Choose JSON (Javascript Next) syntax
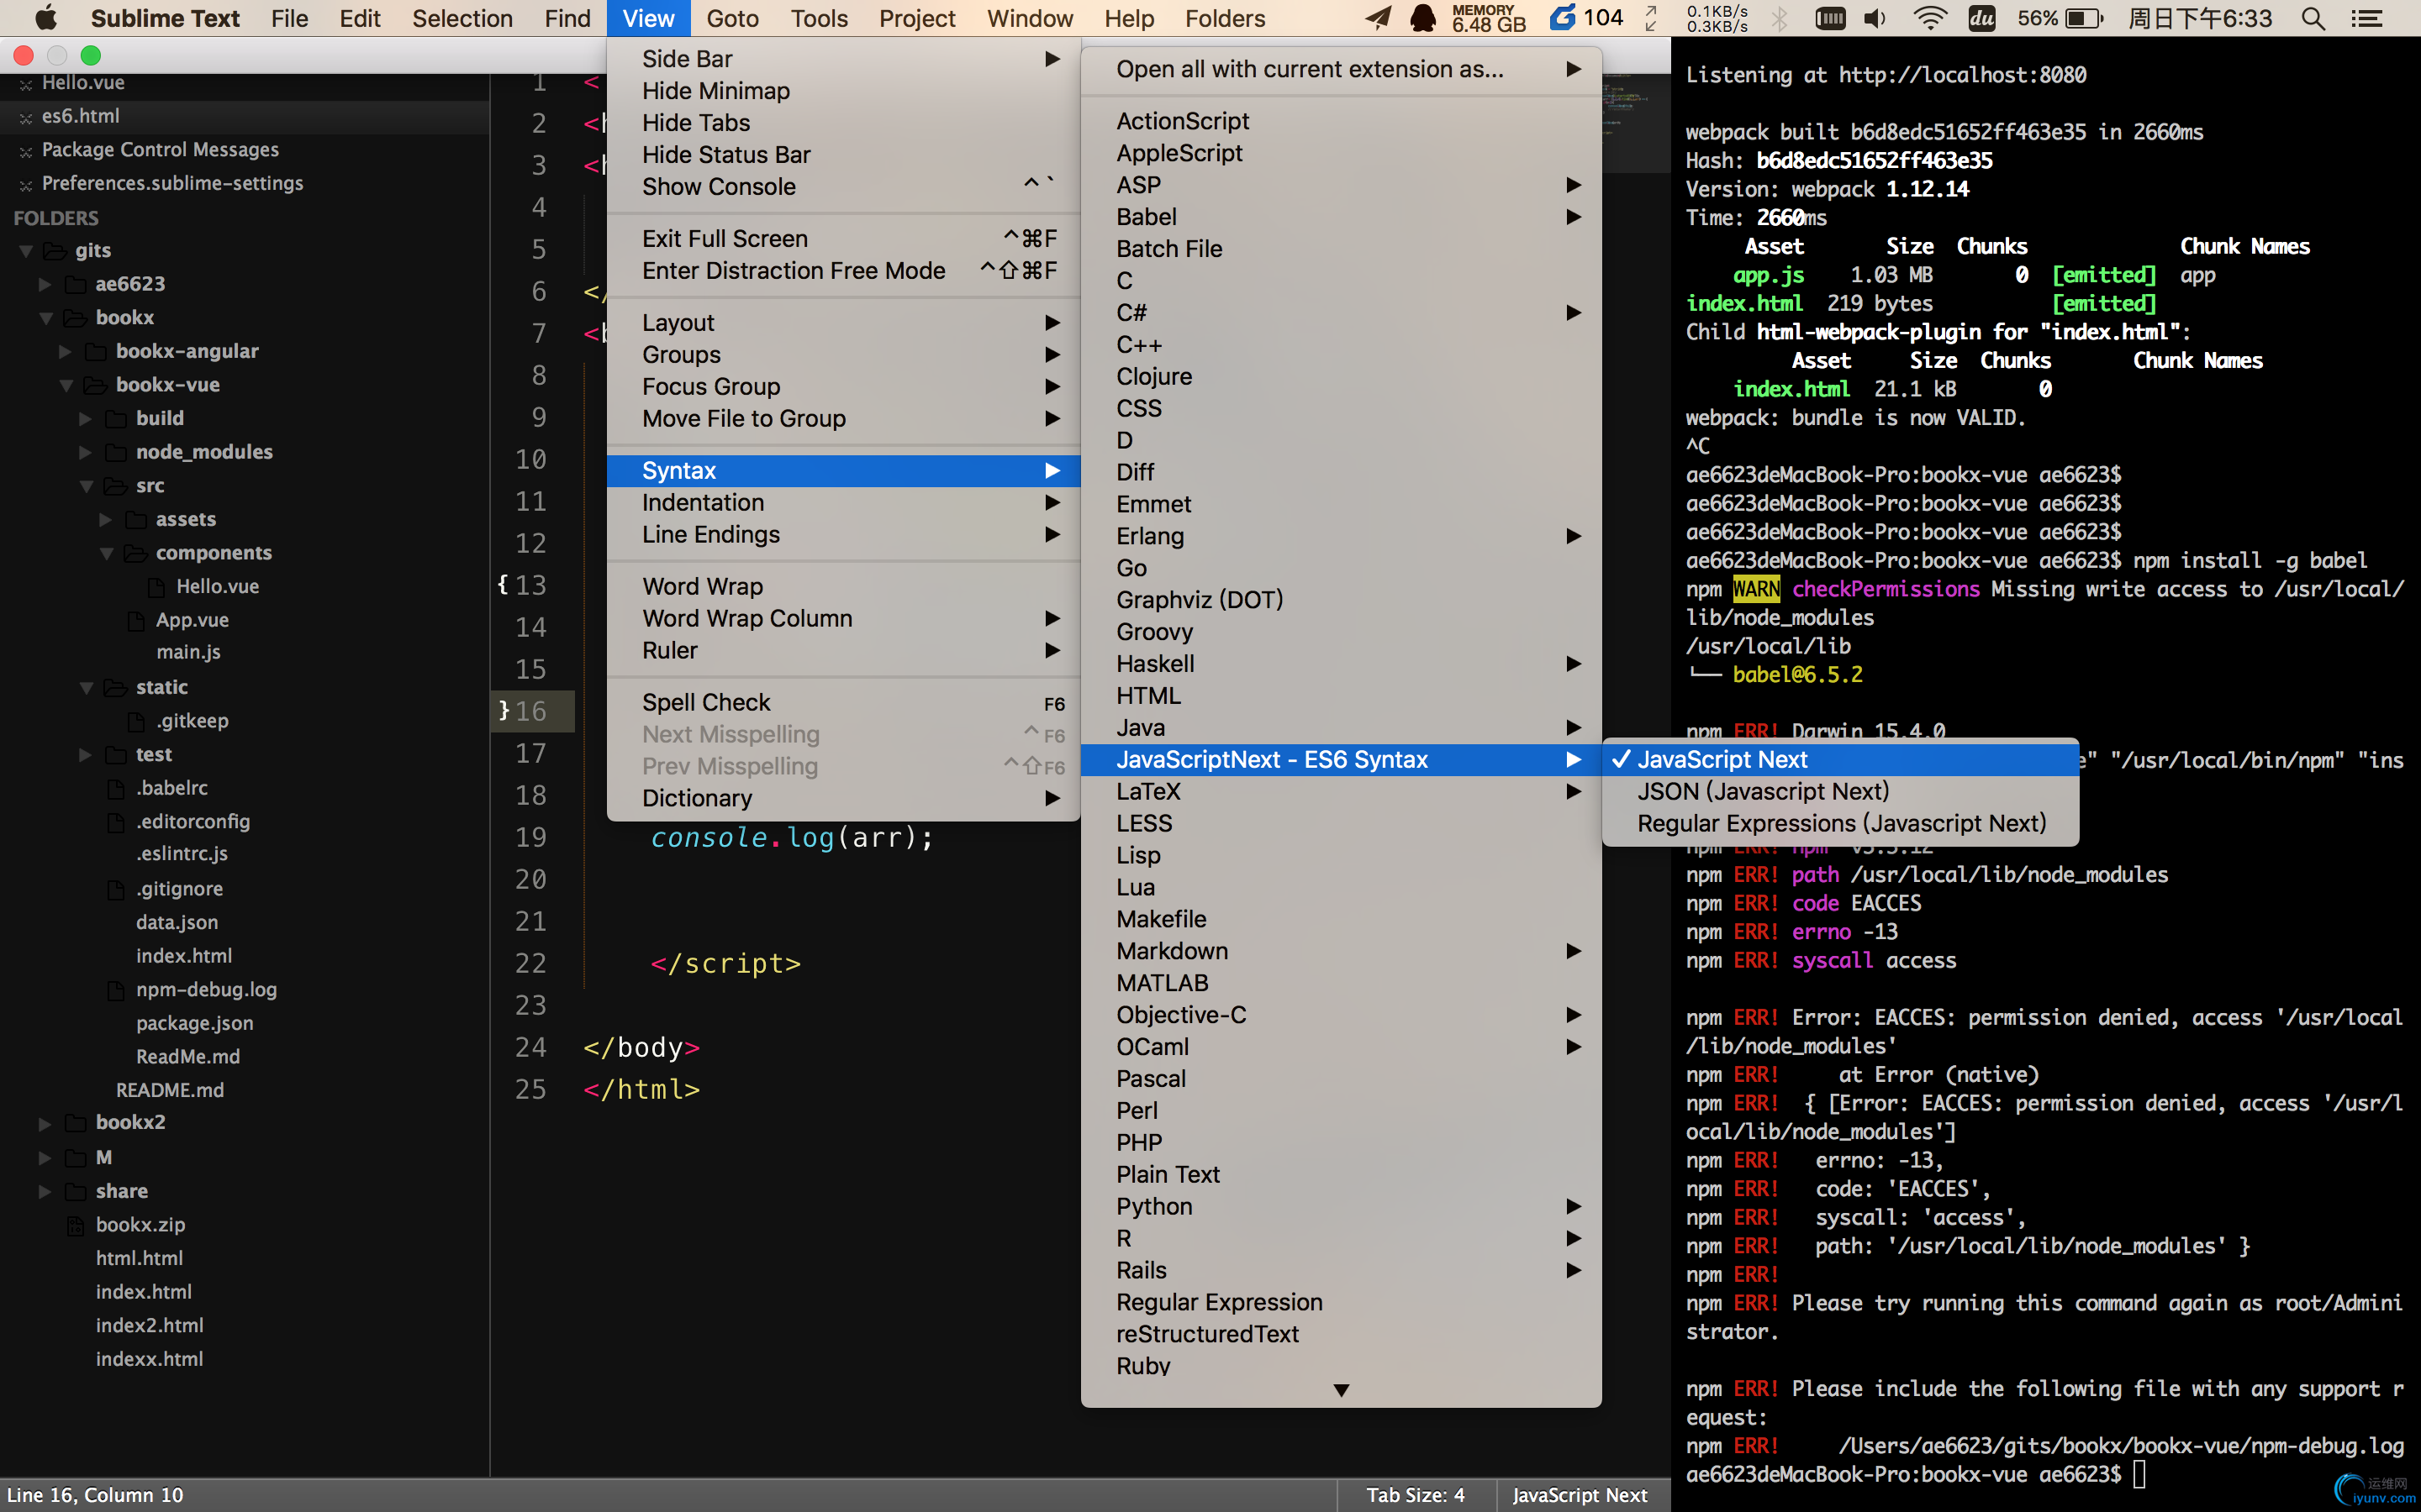The height and width of the screenshot is (1512, 2421). click(x=1763, y=791)
